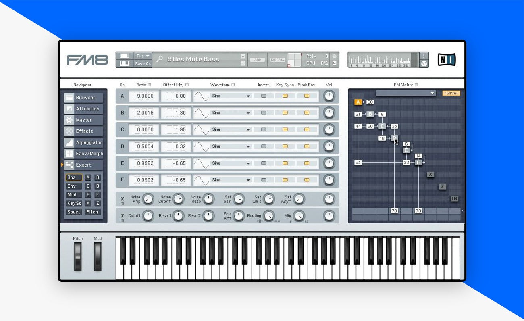Click the magnifier search icon beside preset name
The image size is (524, 321).
(160, 59)
